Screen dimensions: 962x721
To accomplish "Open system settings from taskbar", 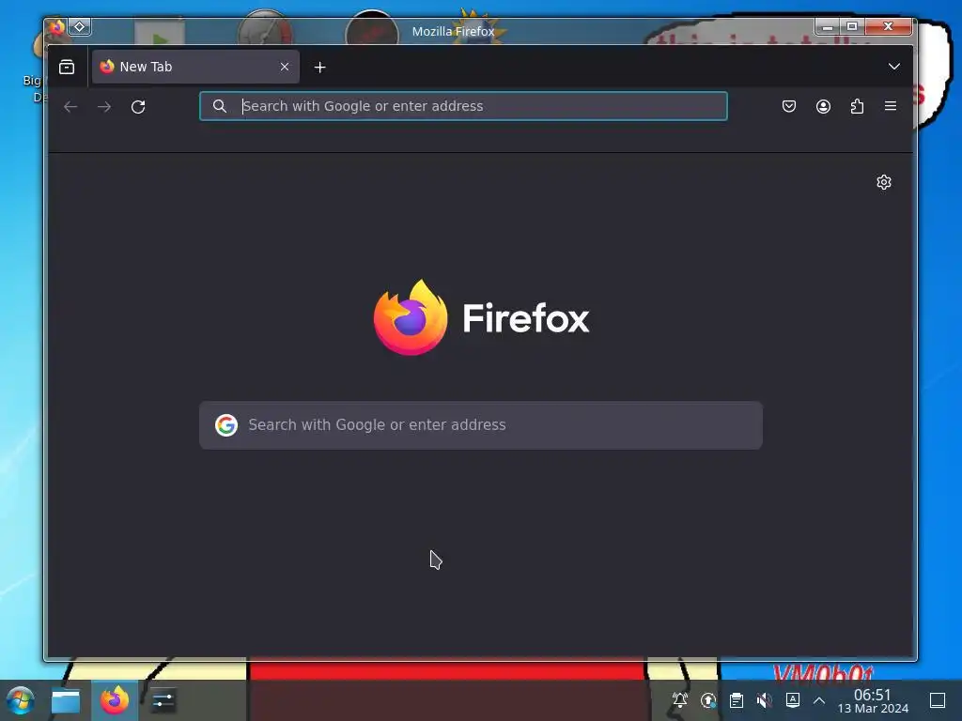I will pos(163,700).
